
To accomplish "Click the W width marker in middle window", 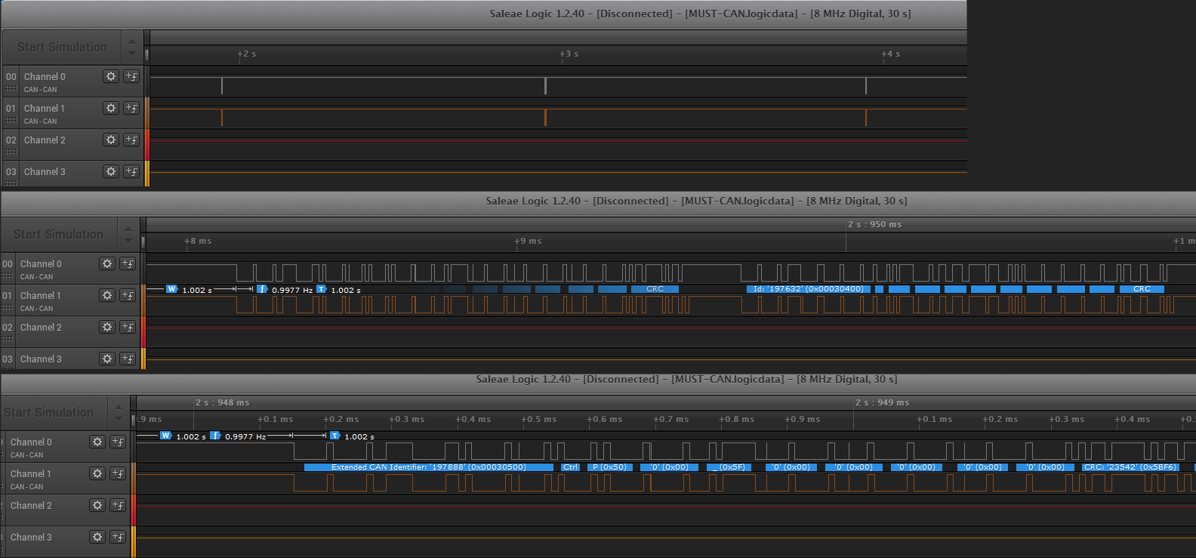I will [x=171, y=289].
